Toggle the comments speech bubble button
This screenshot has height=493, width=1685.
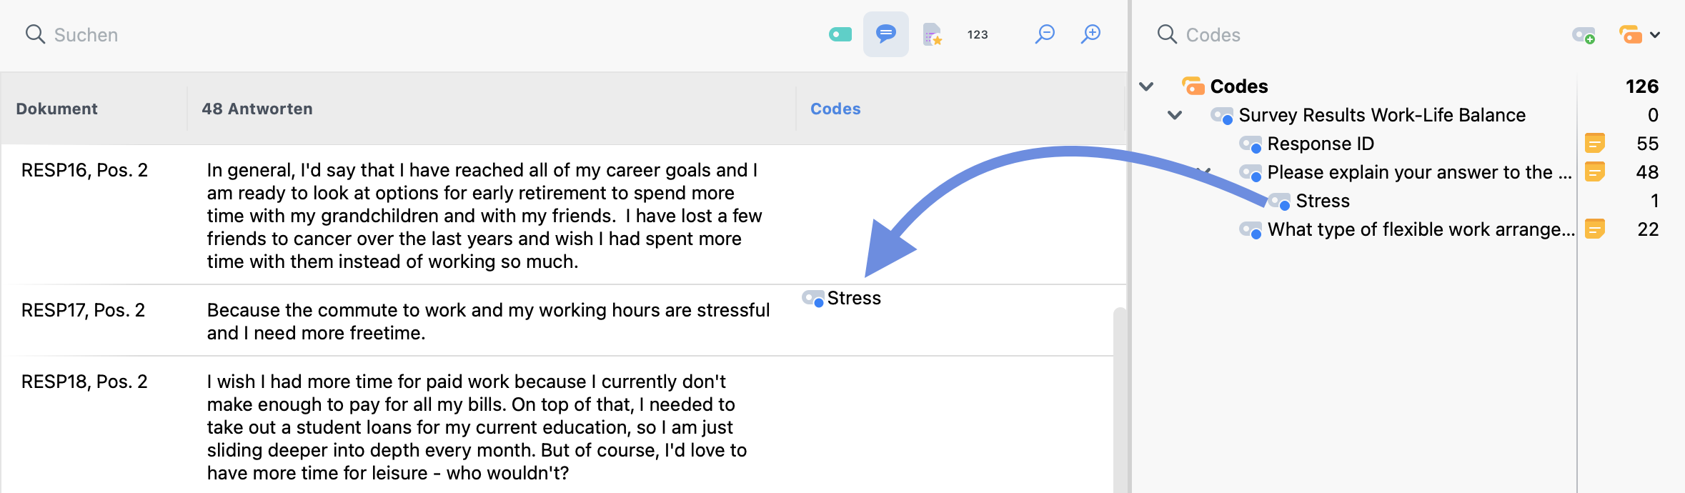(885, 34)
